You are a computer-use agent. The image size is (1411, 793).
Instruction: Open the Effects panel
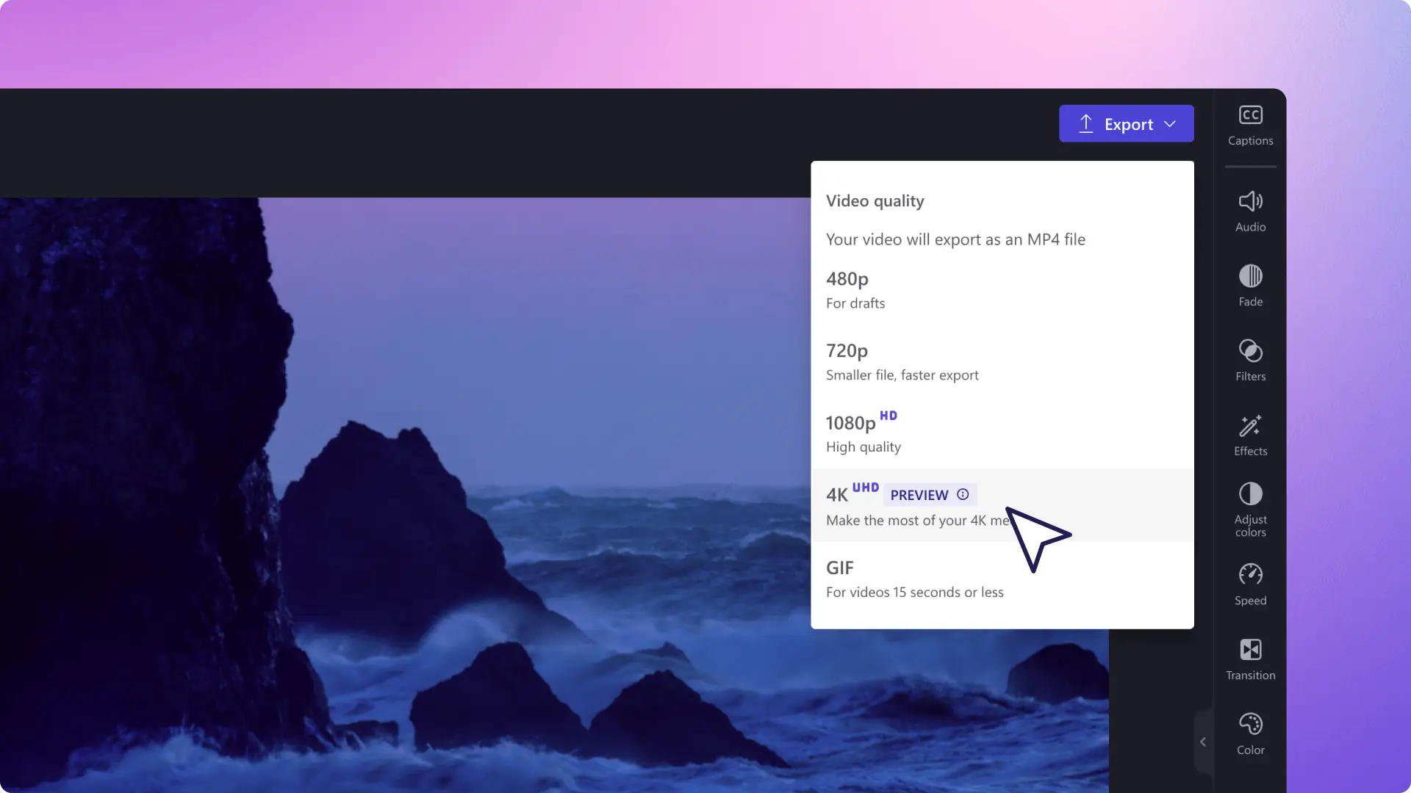(1250, 435)
